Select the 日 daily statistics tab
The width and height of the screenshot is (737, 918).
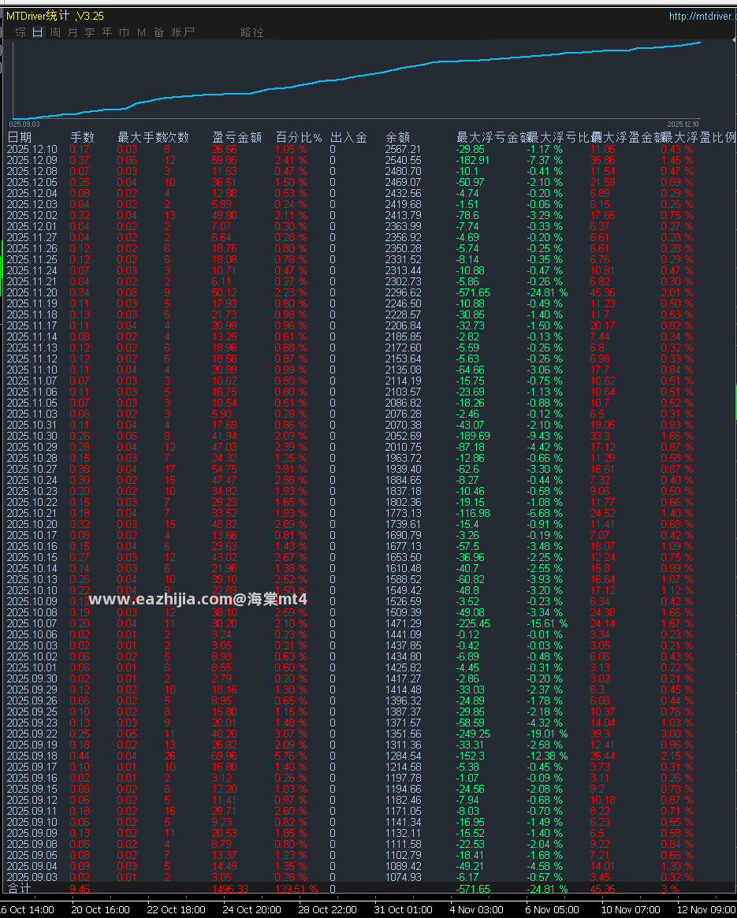click(38, 32)
